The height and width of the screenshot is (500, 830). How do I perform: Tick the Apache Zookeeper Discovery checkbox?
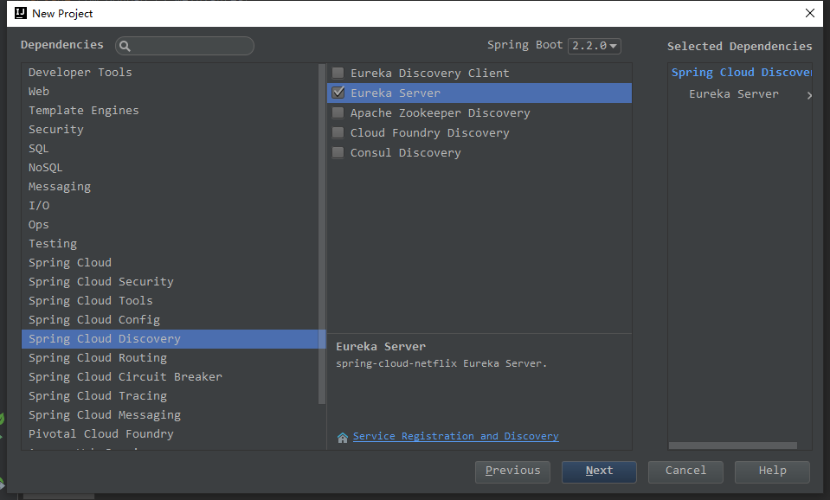[338, 113]
